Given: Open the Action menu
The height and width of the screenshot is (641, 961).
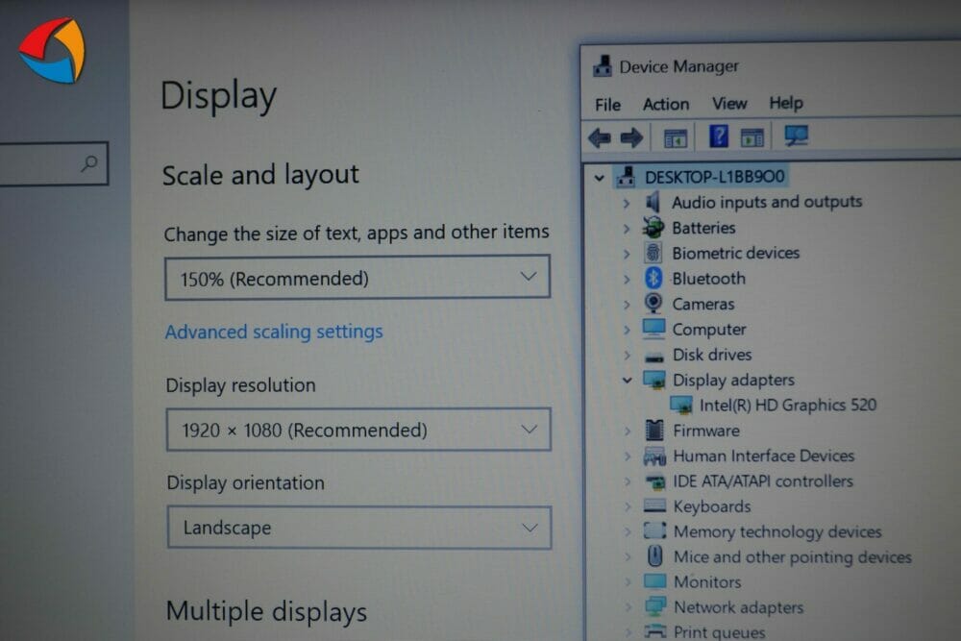Looking at the screenshot, I should pyautogui.click(x=666, y=104).
